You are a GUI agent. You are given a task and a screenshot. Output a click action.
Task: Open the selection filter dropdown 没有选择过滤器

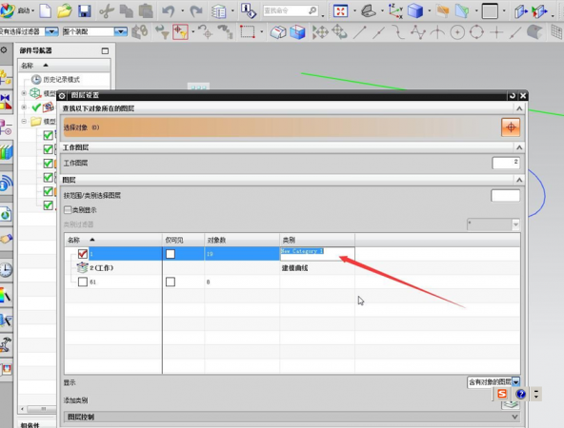point(51,31)
